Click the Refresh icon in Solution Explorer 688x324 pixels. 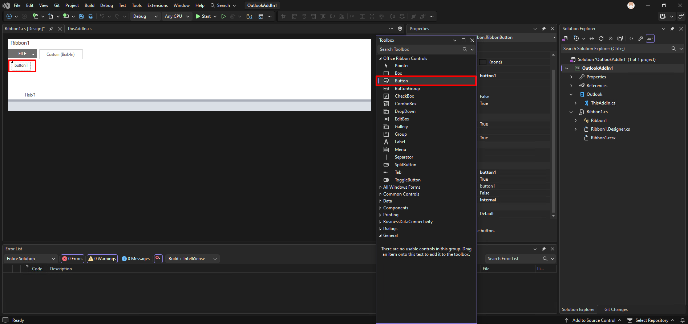pyautogui.click(x=601, y=38)
